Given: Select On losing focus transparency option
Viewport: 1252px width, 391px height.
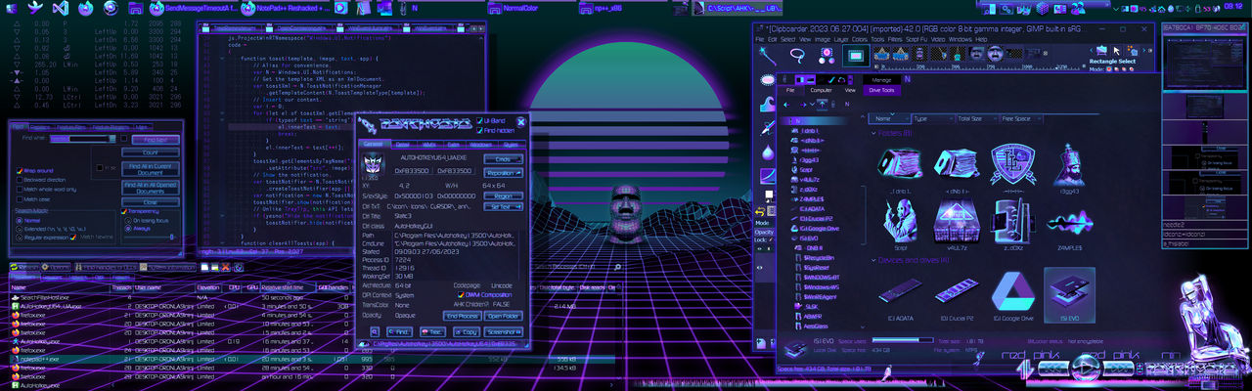Looking at the screenshot, I should (x=127, y=221).
